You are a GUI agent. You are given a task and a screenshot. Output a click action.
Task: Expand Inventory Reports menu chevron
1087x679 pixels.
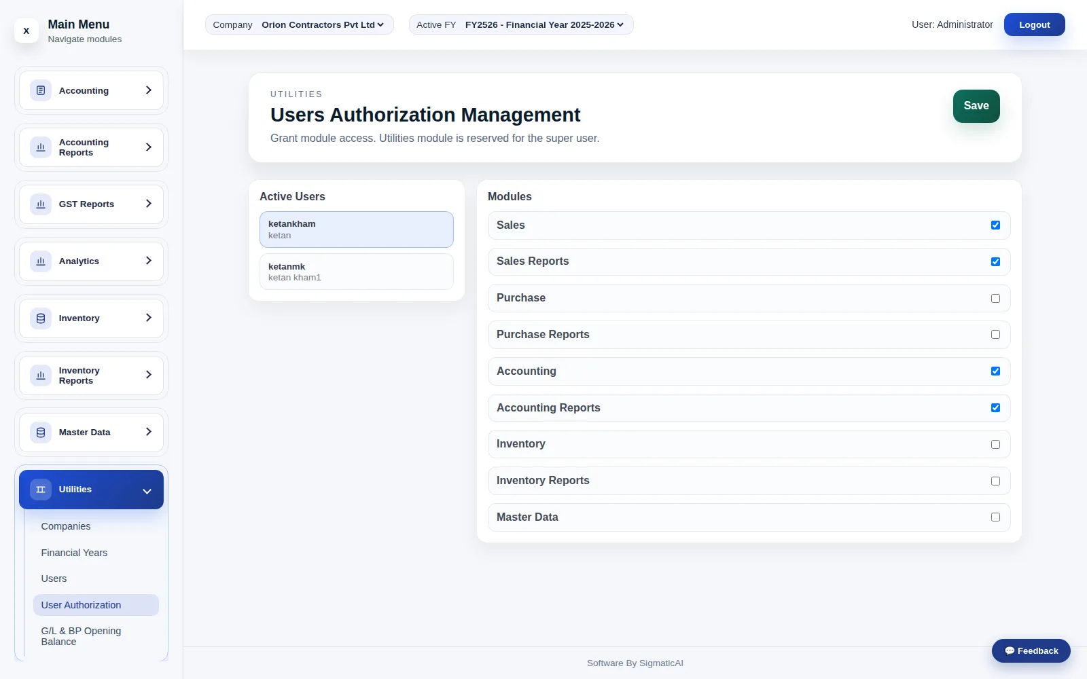(x=149, y=375)
